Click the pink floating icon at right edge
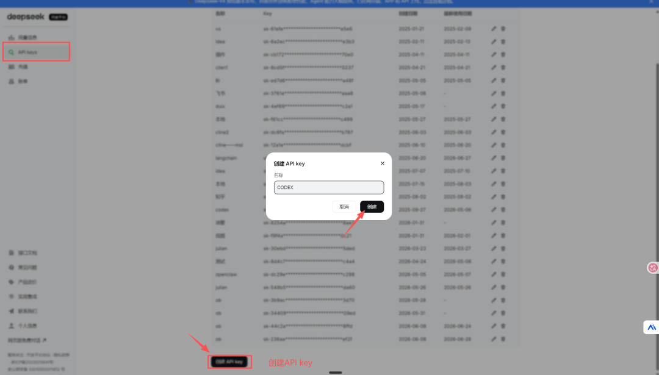This screenshot has width=659, height=375. [x=653, y=268]
